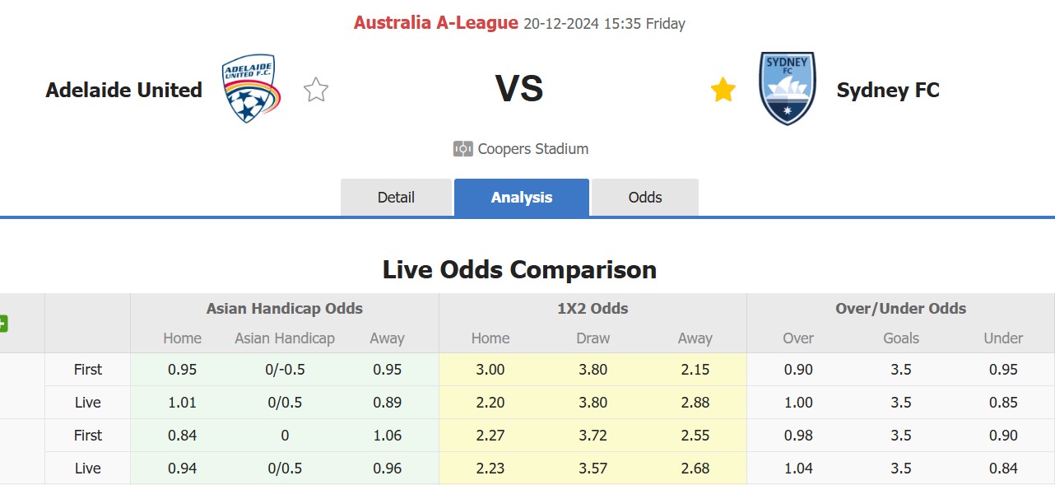Image resolution: width=1055 pixels, height=485 pixels.
Task: Click the VS symbol between the teams
Action: pos(521,89)
